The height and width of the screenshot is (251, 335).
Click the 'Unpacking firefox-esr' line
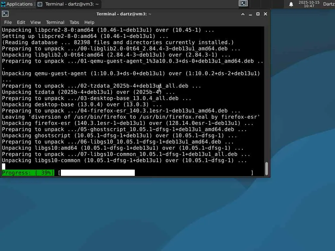coord(128,123)
